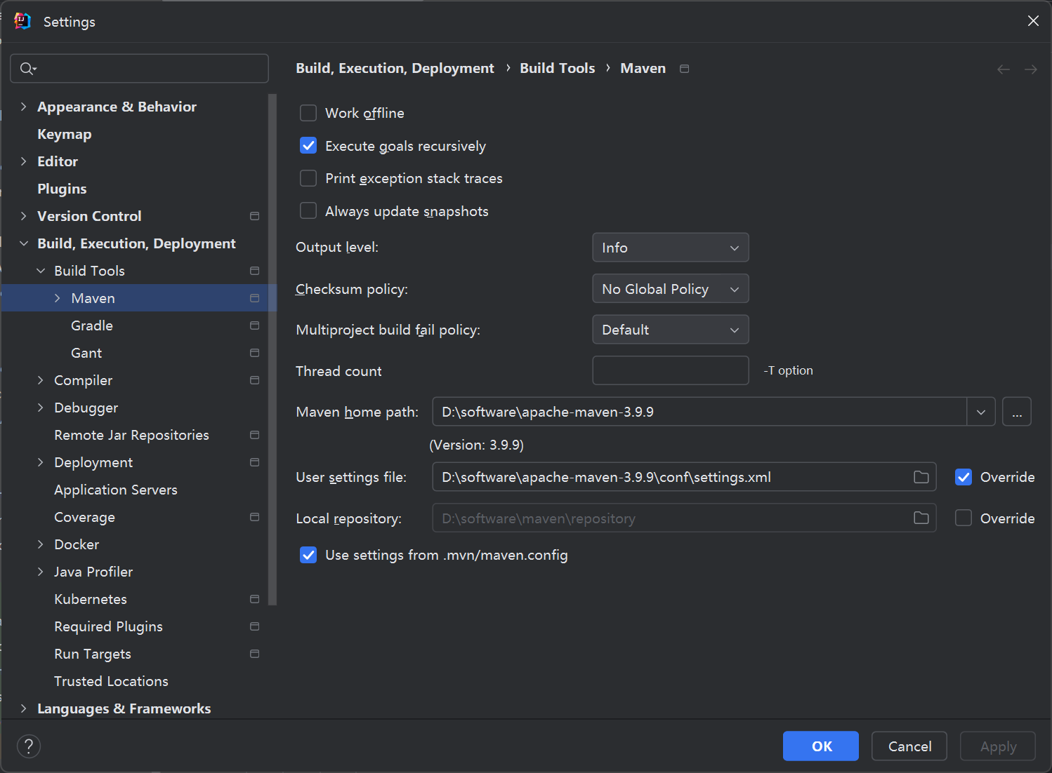Close the Settings dialog with the X
Image resolution: width=1052 pixels, height=773 pixels.
[x=1033, y=21]
